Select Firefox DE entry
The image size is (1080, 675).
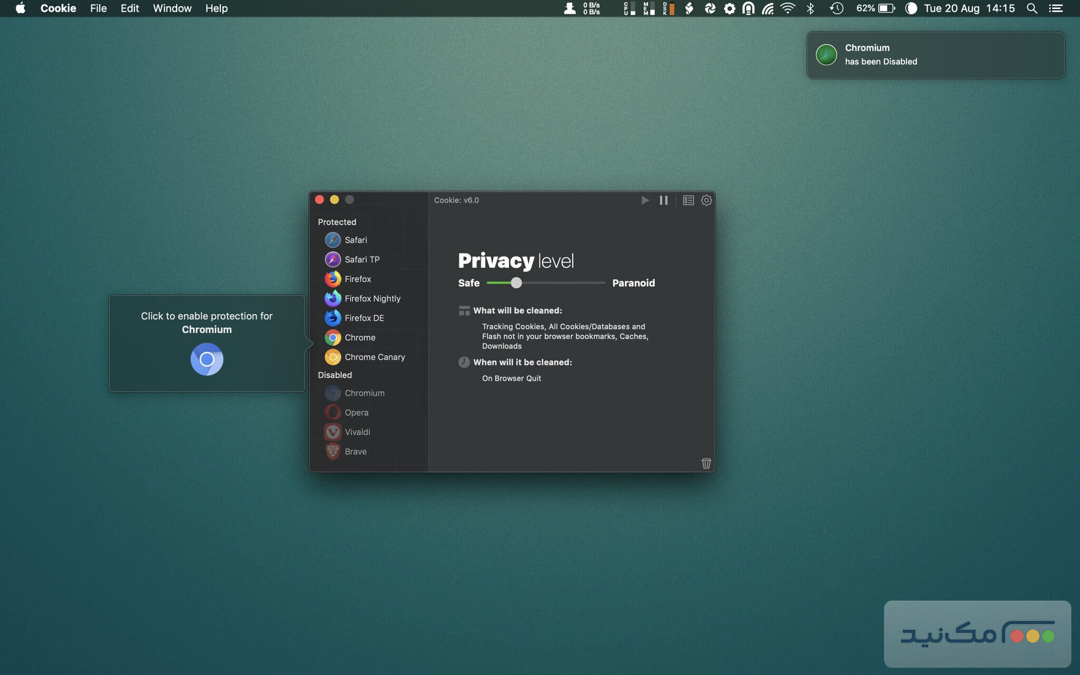[x=364, y=318]
